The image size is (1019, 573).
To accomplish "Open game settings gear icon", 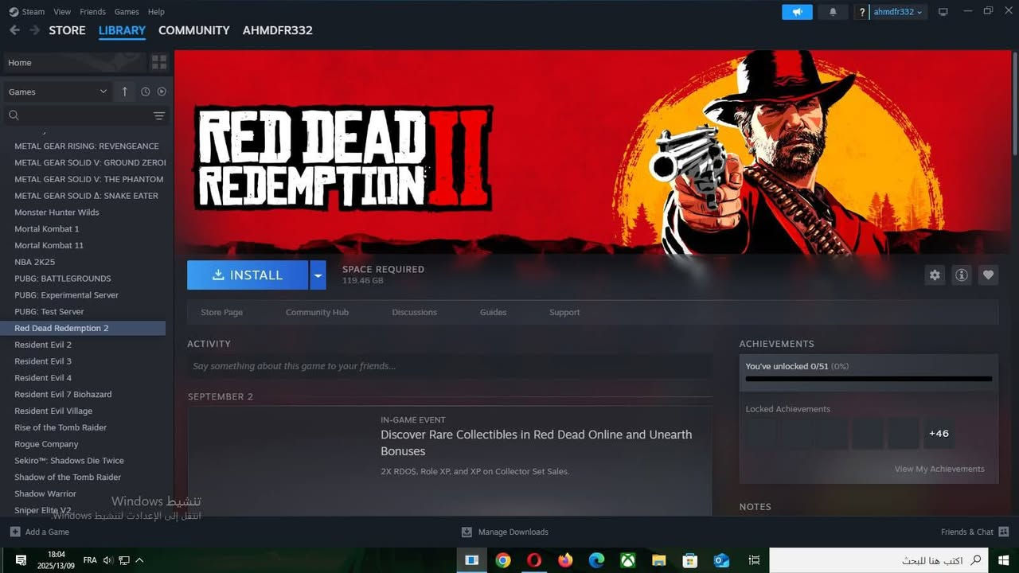I will (935, 275).
